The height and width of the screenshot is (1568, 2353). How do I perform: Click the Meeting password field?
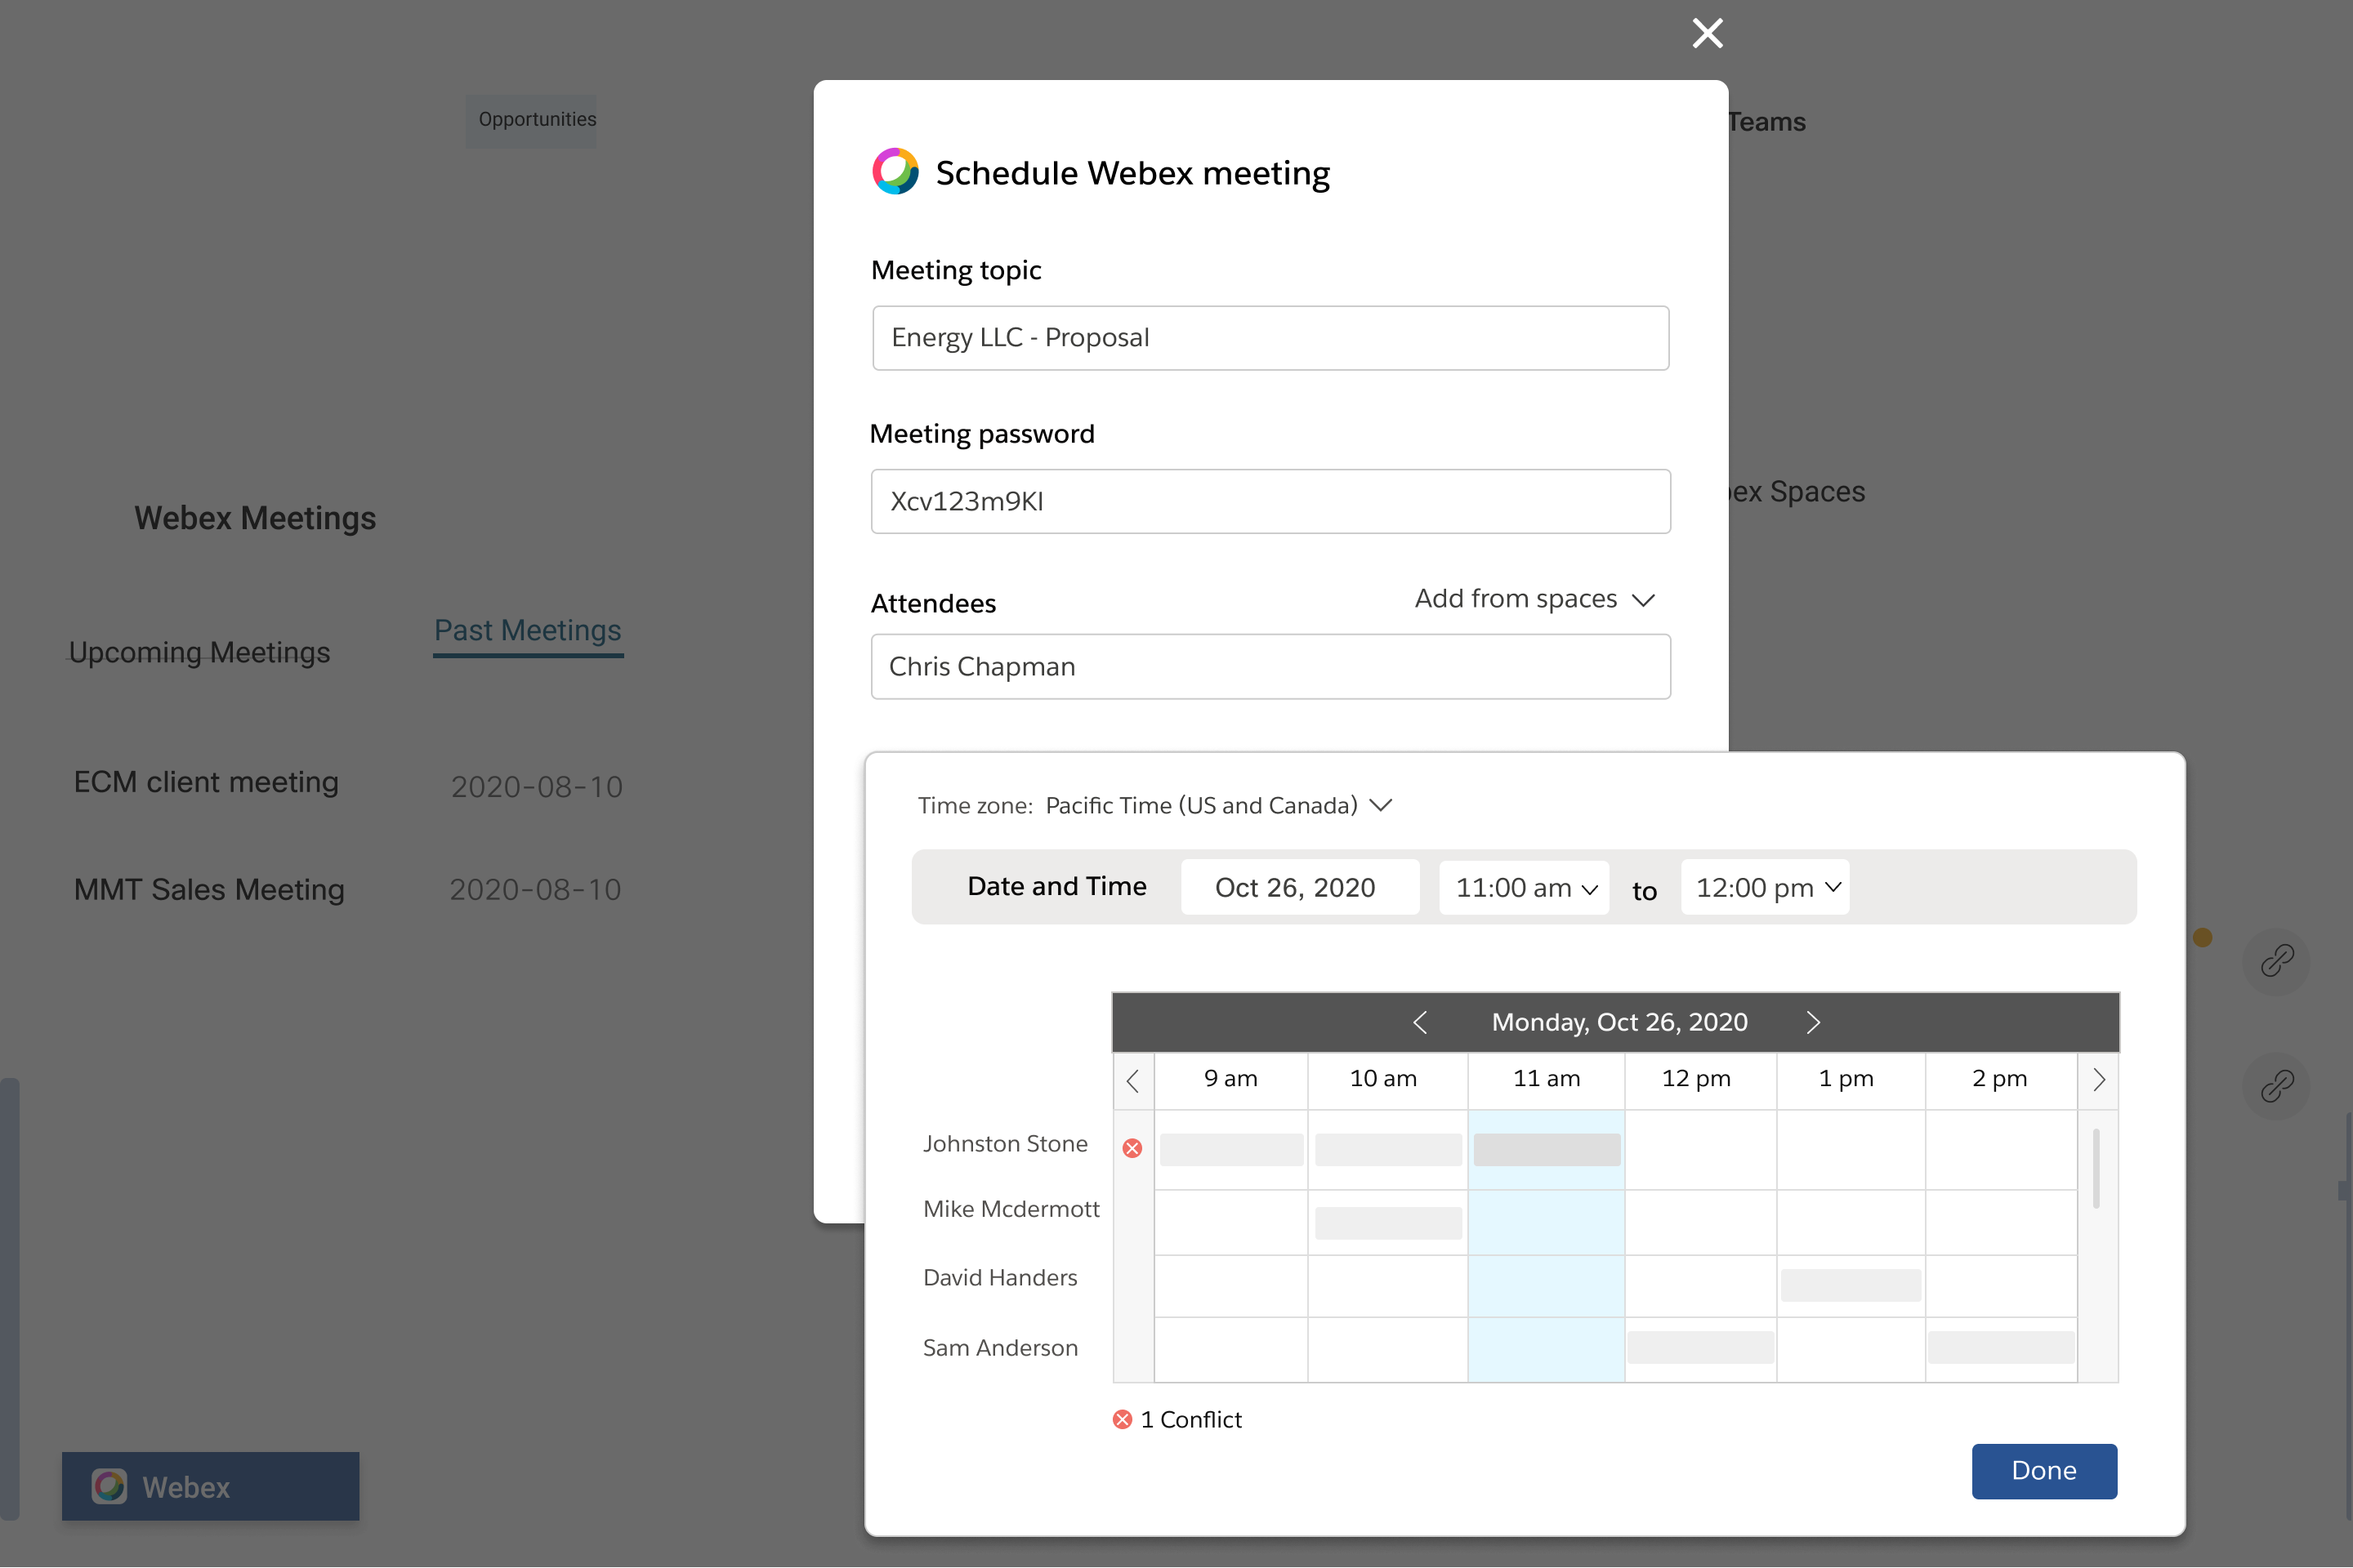[x=1270, y=501]
